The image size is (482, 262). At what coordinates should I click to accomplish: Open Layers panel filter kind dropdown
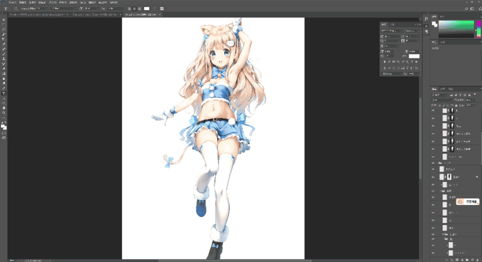439,95
